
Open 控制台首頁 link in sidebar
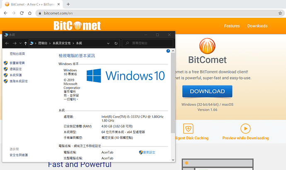pos(17,53)
